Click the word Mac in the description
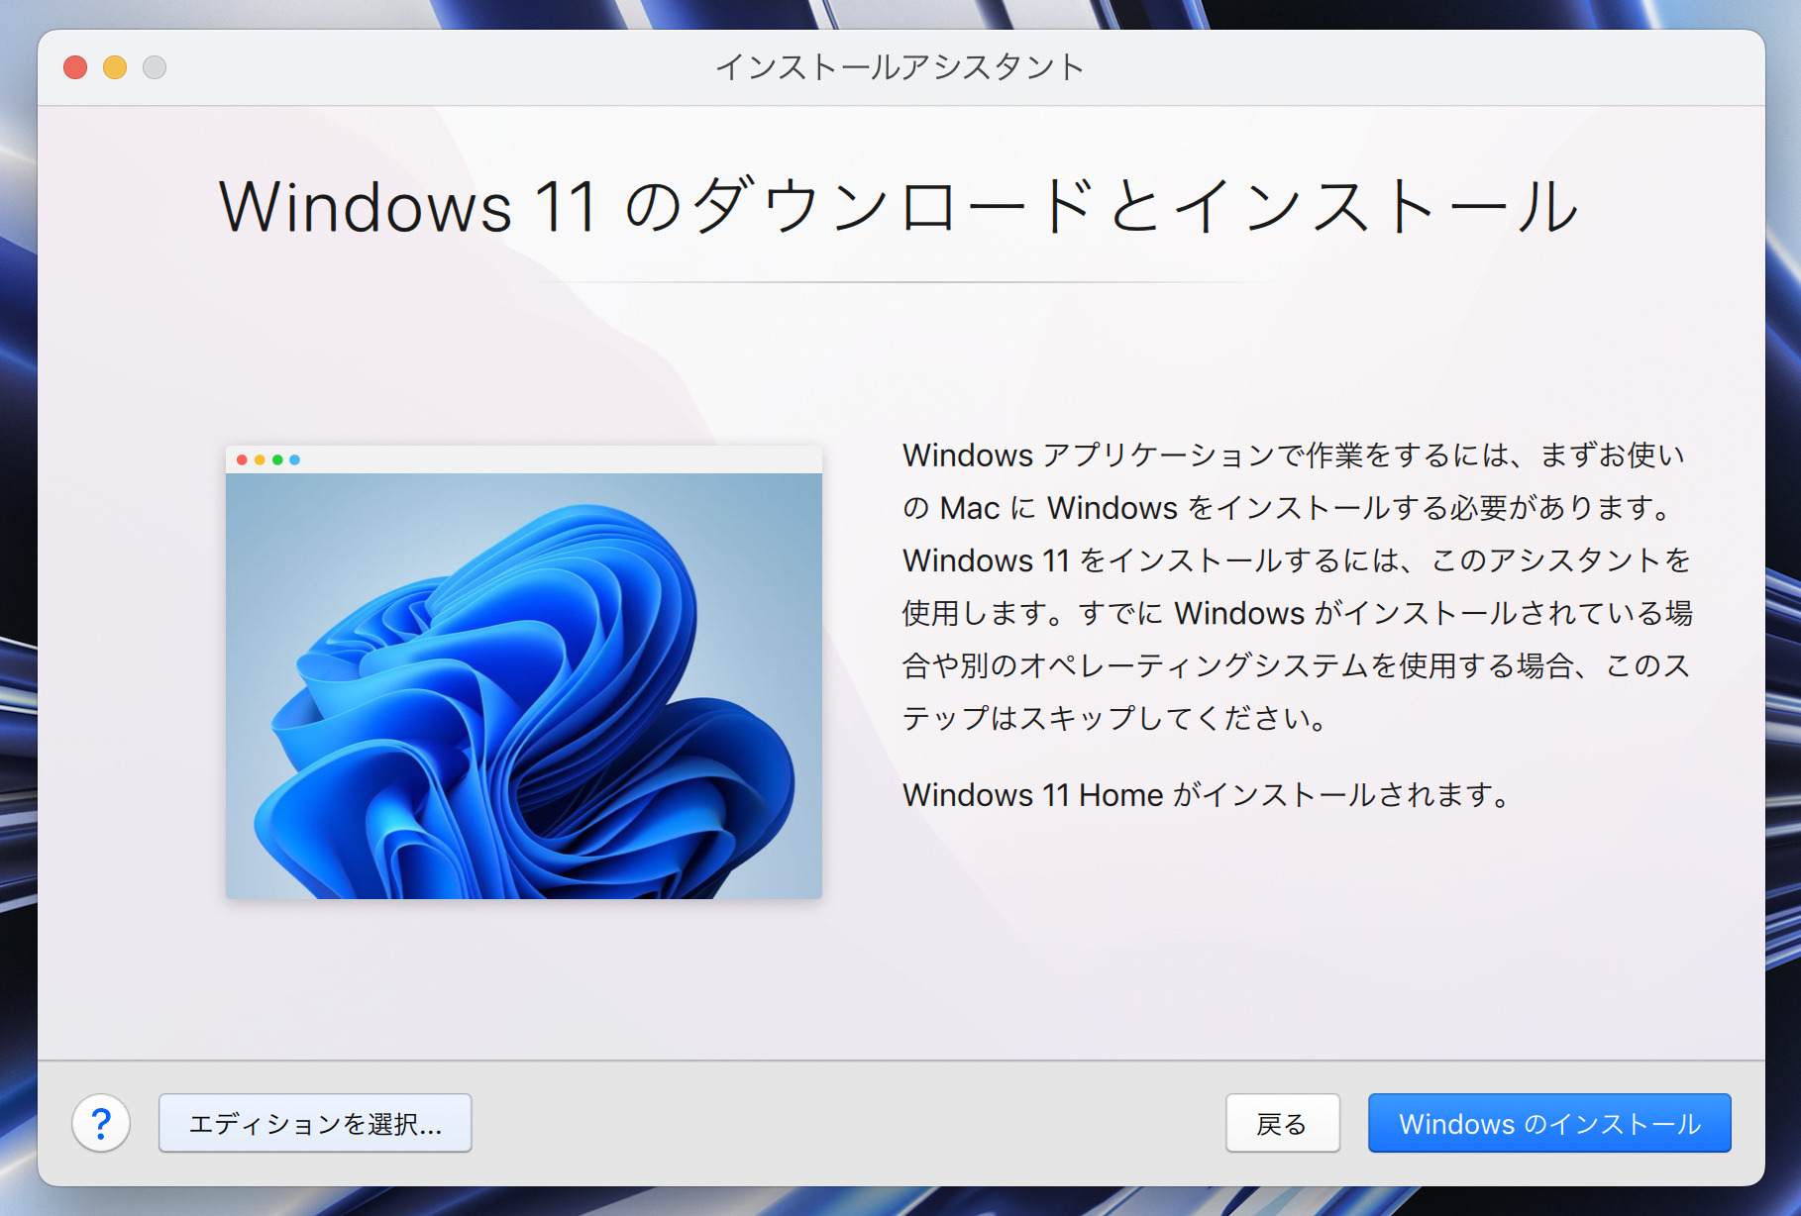Screen dimensions: 1801x1216 [x=969, y=508]
